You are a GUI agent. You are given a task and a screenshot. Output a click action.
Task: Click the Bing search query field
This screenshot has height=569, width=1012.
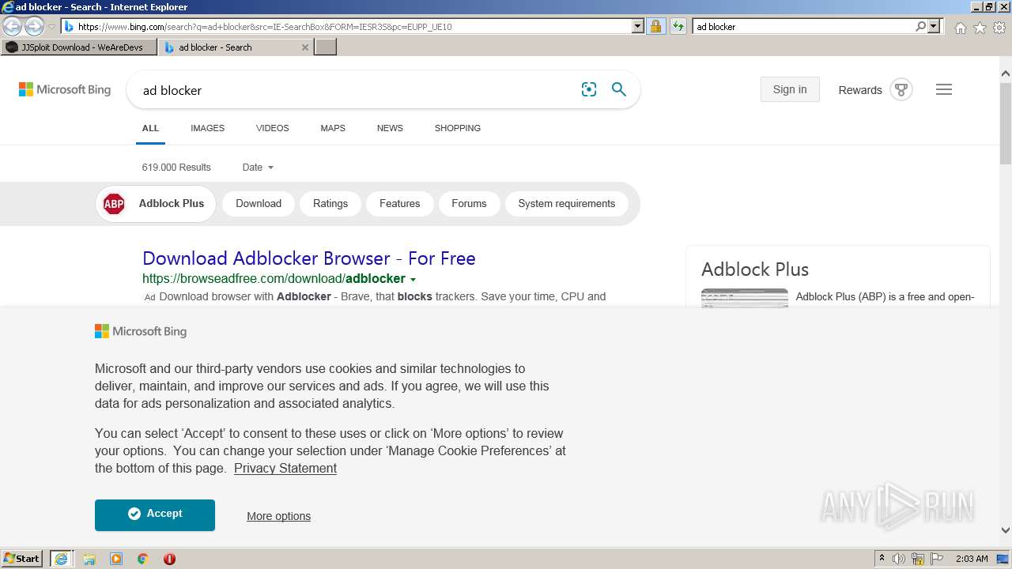(356, 90)
